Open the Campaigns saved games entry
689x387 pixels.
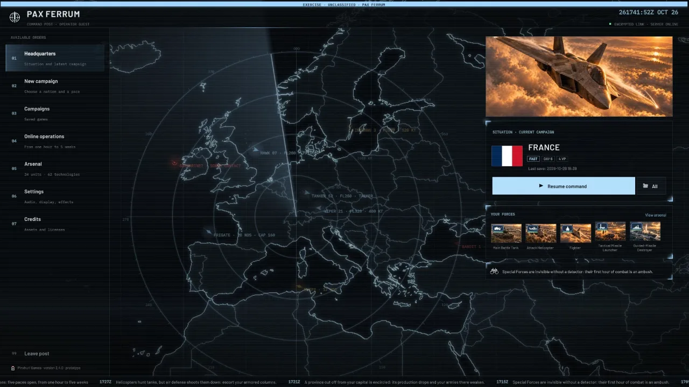(x=55, y=113)
